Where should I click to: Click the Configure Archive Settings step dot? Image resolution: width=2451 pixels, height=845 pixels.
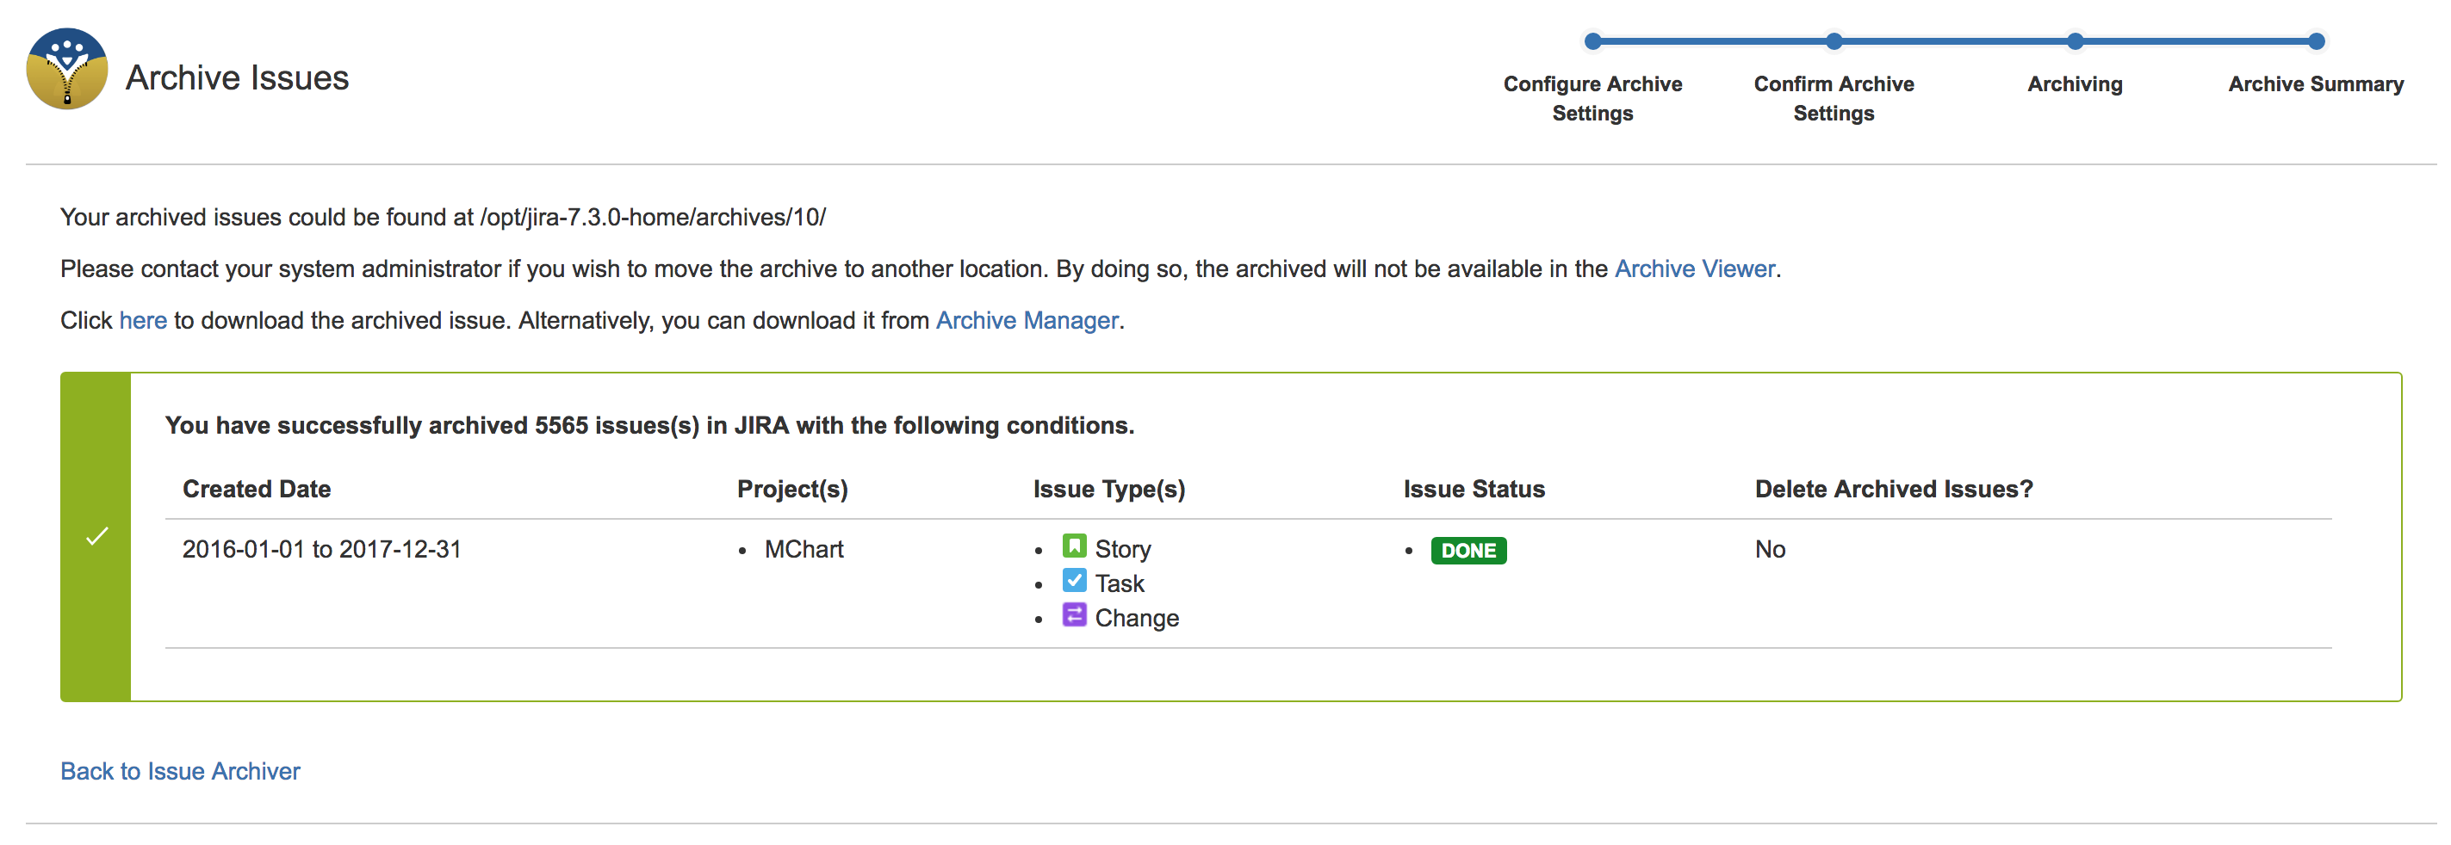coord(1592,40)
